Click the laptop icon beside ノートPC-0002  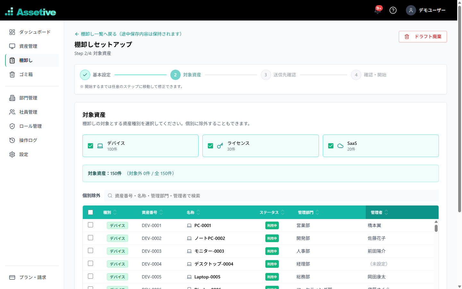(x=189, y=239)
